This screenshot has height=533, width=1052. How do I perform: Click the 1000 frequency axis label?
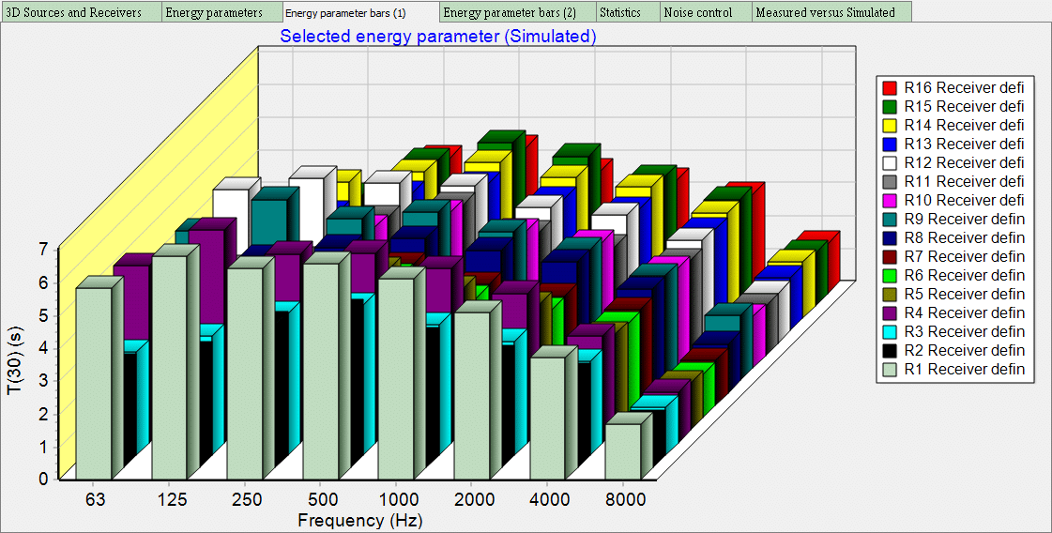click(399, 500)
